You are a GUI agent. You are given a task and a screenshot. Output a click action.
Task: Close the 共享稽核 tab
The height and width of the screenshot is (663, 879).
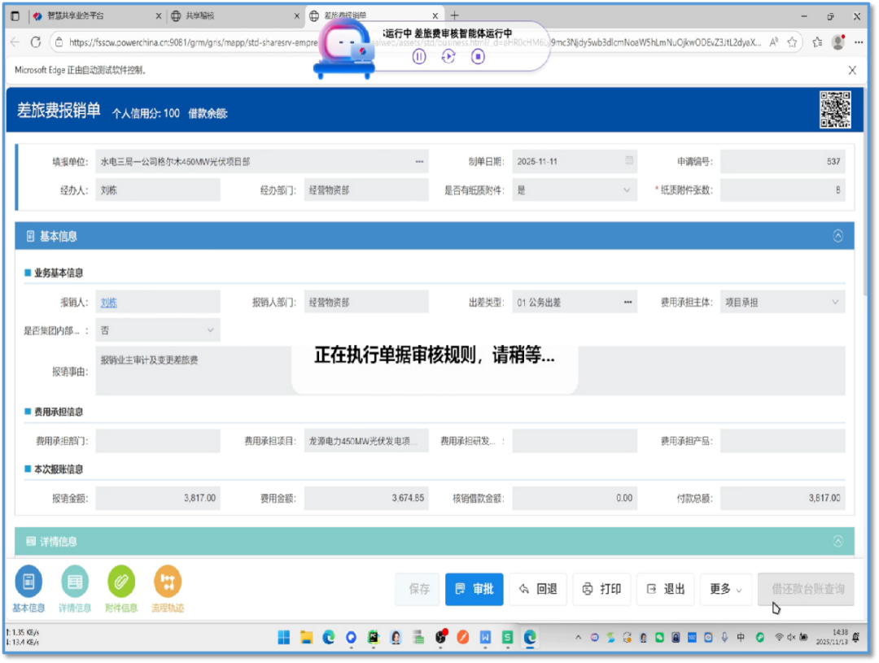[296, 15]
